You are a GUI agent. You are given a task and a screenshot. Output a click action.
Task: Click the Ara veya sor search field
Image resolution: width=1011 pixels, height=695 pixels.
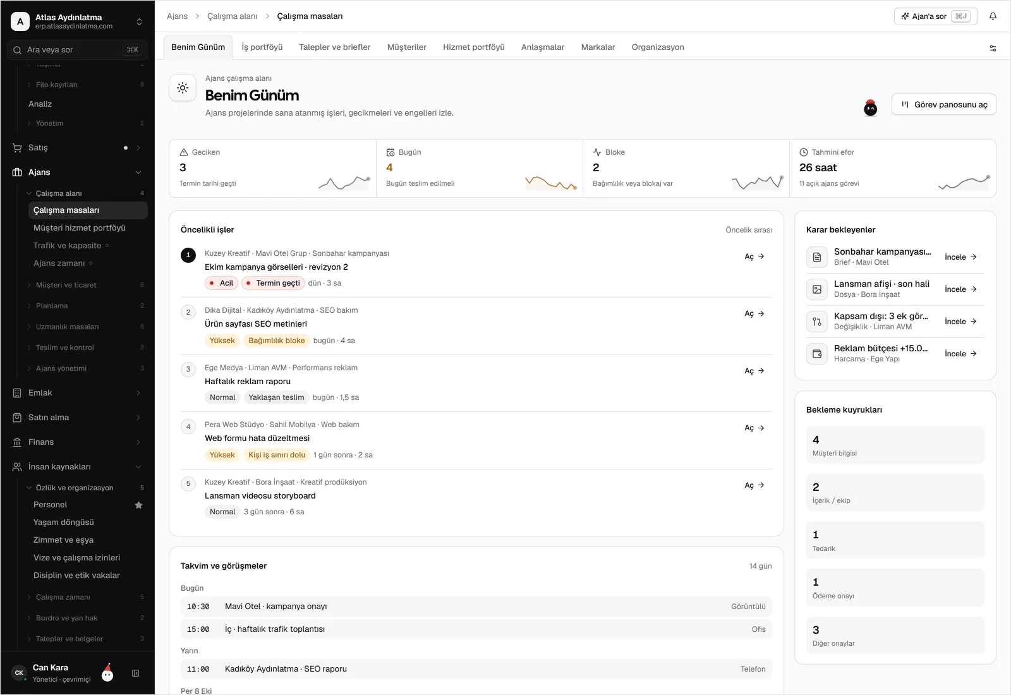coord(77,50)
